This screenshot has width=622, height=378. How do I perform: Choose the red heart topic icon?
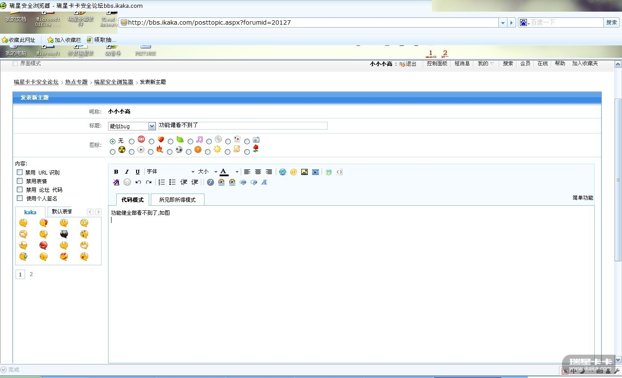tap(161, 140)
